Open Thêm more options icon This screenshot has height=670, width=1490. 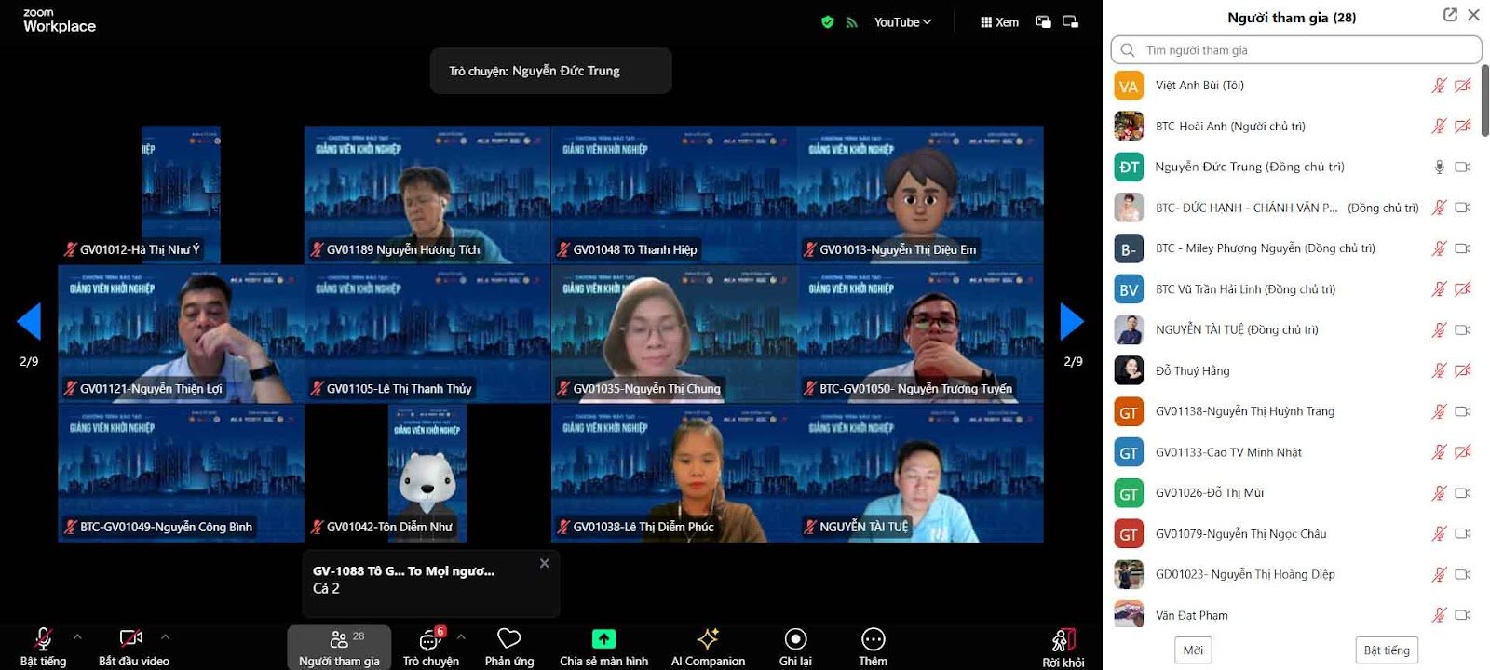click(x=873, y=639)
